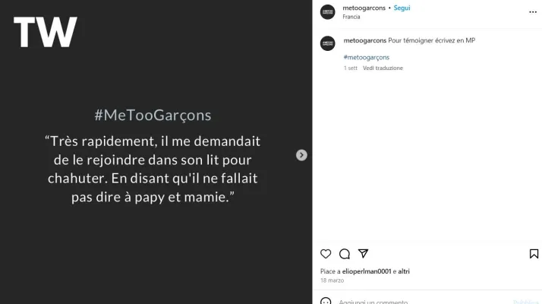Screen dimensions: 542x304
Task: Open the Francia location link
Action: [351, 16]
